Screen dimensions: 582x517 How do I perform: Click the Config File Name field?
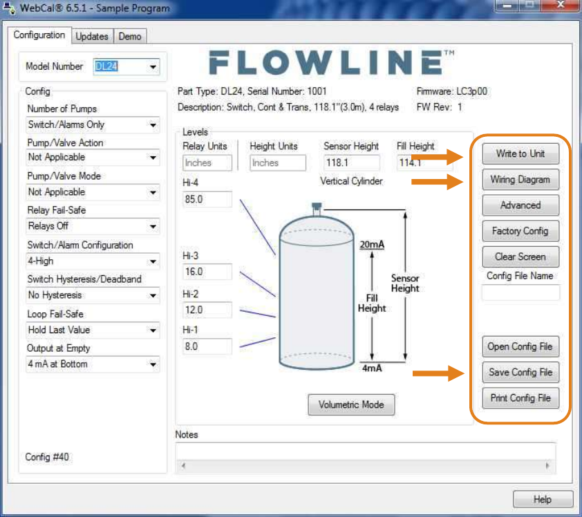click(x=520, y=293)
